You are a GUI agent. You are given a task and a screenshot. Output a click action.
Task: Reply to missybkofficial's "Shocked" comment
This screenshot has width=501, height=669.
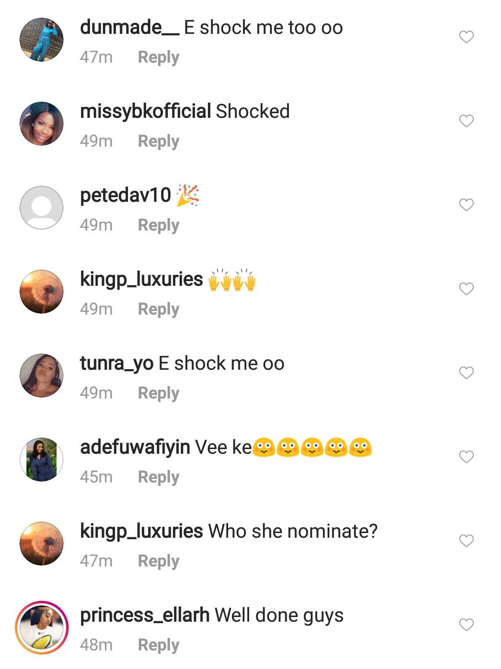coord(158,141)
